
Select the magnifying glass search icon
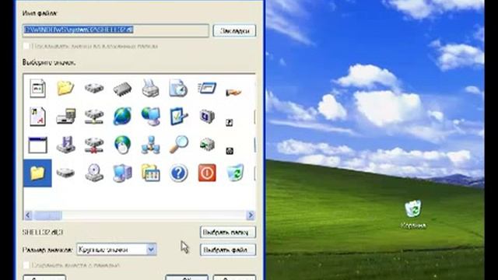tap(179, 145)
